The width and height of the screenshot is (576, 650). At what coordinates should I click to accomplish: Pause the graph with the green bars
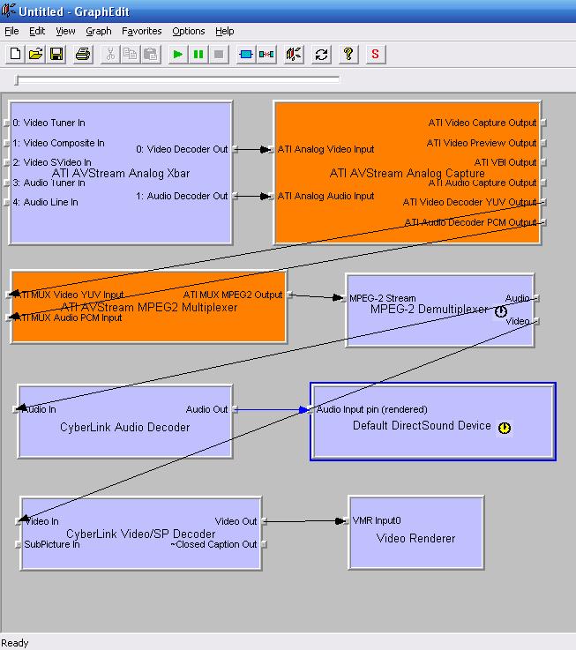[198, 55]
